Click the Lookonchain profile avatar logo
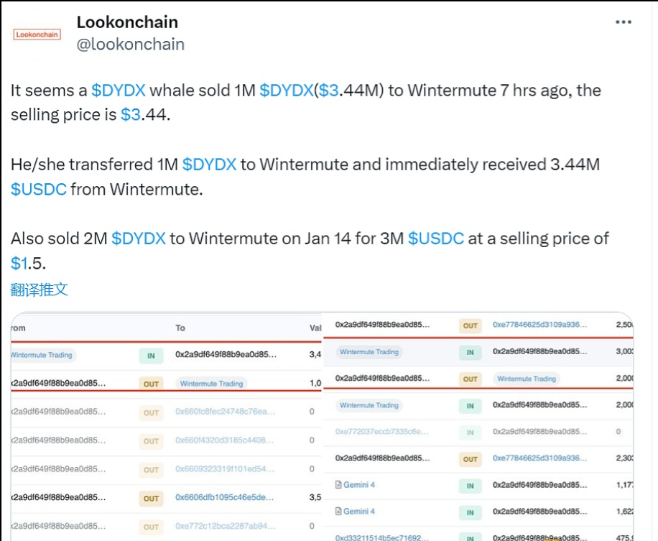Screen dimensions: 658x541 (37, 34)
